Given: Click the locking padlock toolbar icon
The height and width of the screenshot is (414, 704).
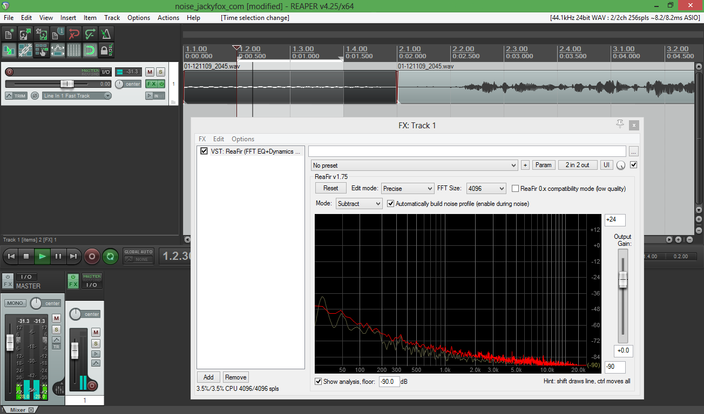Looking at the screenshot, I should point(106,51).
